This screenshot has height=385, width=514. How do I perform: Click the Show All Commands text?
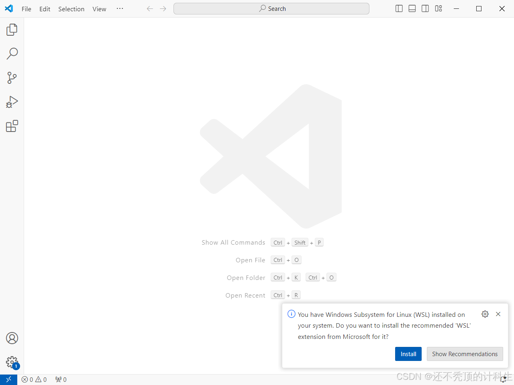tap(233, 243)
